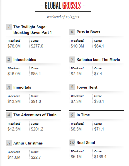The image size is (129, 166).
Task: Select Kaibutsu-kun: The Movie title
Action: coord(98,60)
